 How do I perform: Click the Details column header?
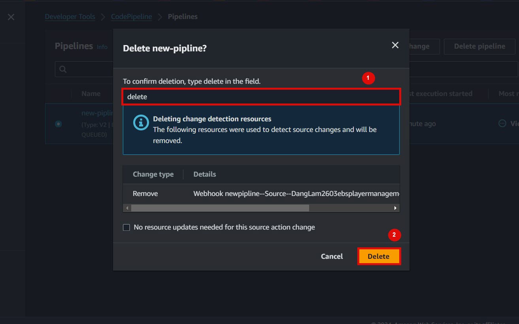tap(205, 174)
